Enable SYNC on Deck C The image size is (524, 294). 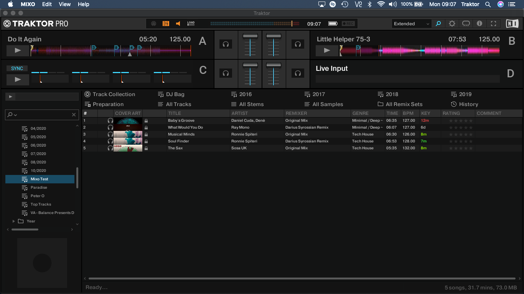tap(17, 69)
